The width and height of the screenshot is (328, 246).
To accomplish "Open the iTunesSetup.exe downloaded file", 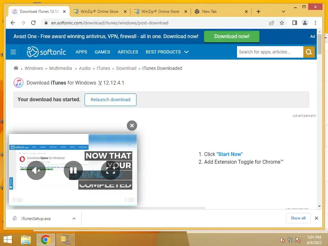I will click(36, 218).
